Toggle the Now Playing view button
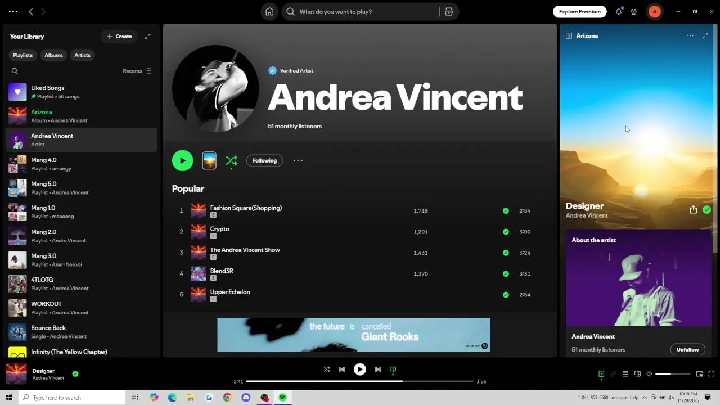Viewport: 720px width, 405px height. coord(601,374)
